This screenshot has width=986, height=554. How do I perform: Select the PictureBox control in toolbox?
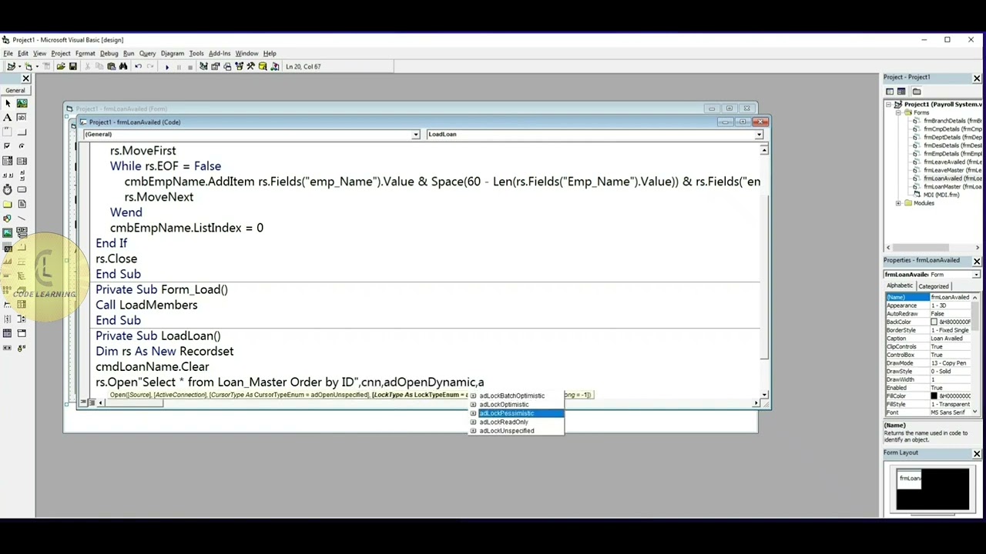22,103
